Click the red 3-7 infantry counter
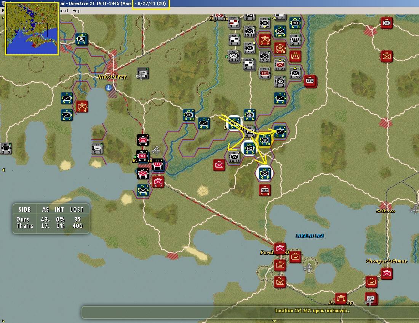 click(x=158, y=182)
